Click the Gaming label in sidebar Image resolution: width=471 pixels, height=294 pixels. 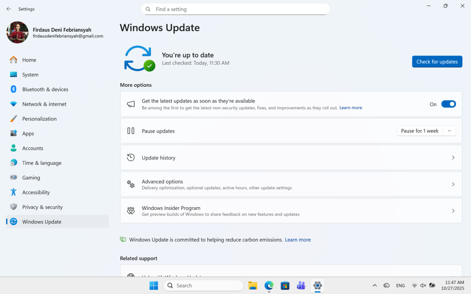(31, 178)
